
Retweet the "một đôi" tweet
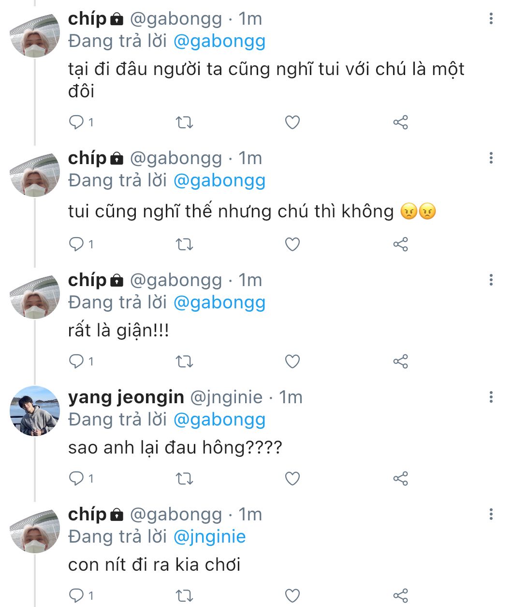[x=184, y=122]
